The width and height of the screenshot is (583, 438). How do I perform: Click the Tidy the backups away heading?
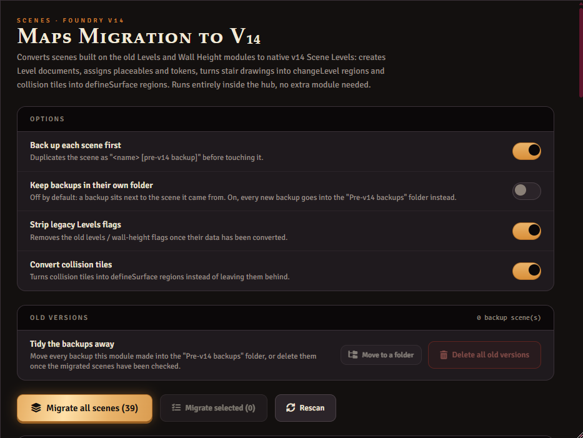tap(72, 344)
